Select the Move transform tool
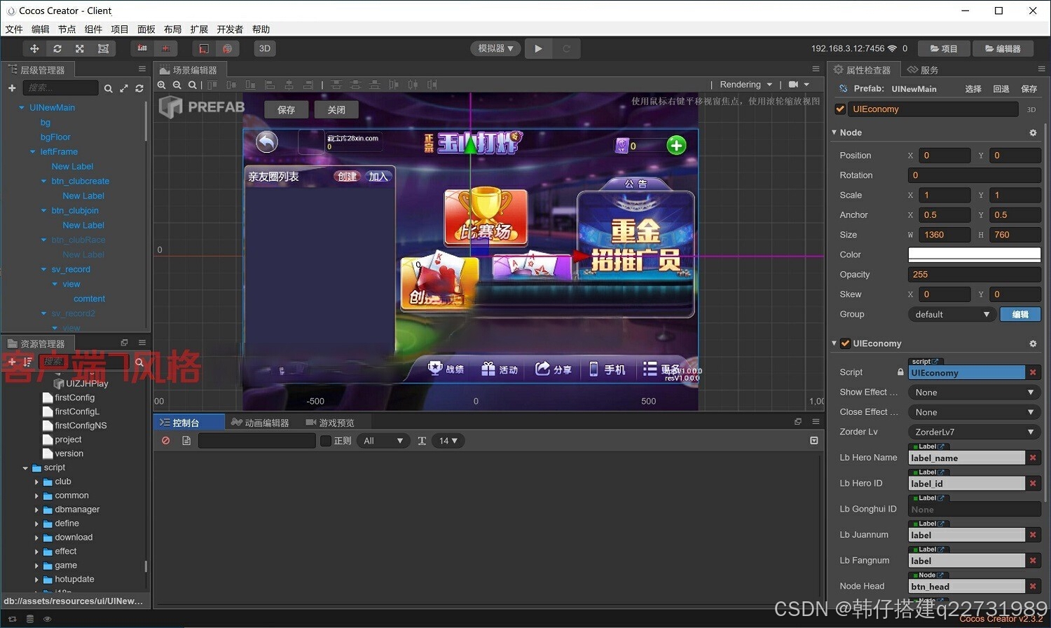The height and width of the screenshot is (628, 1051). pos(34,48)
